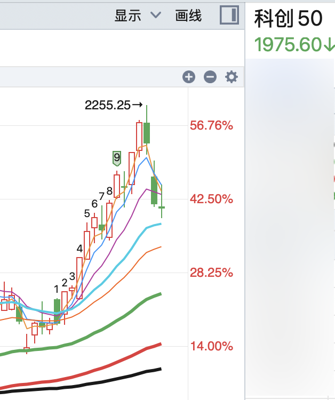Click the tall green candle at peak
The width and height of the screenshot is (335, 400).
[x=147, y=133]
